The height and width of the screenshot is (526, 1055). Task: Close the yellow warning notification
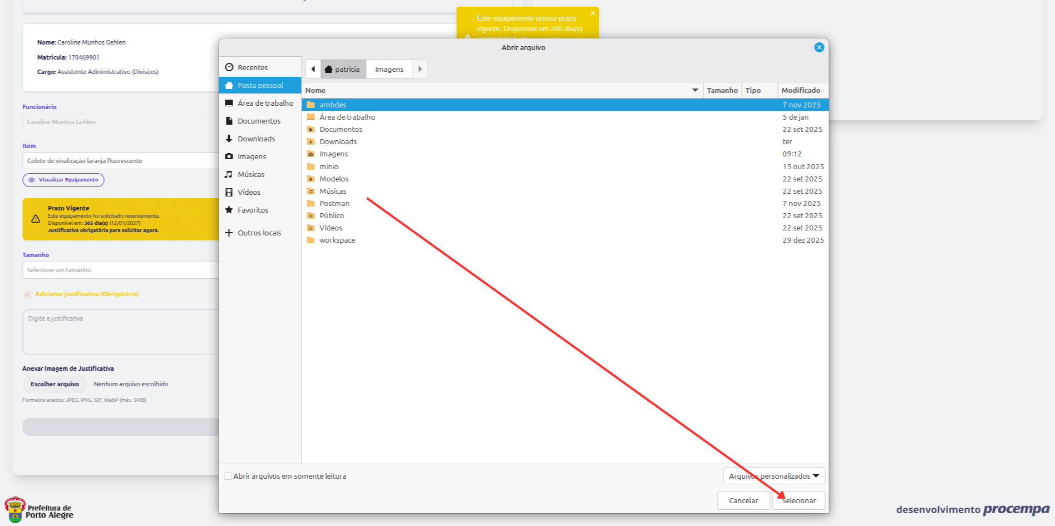[x=593, y=13]
